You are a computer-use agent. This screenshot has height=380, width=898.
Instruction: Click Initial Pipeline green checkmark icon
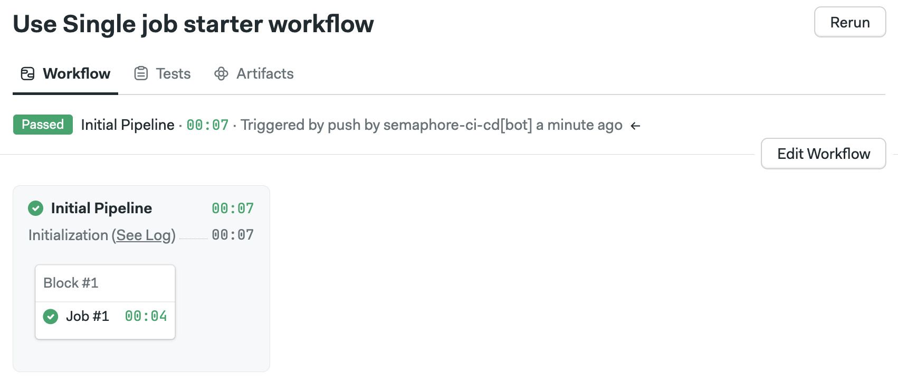(35, 208)
